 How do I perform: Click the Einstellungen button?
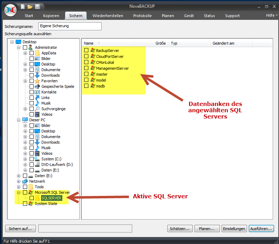tap(234, 229)
